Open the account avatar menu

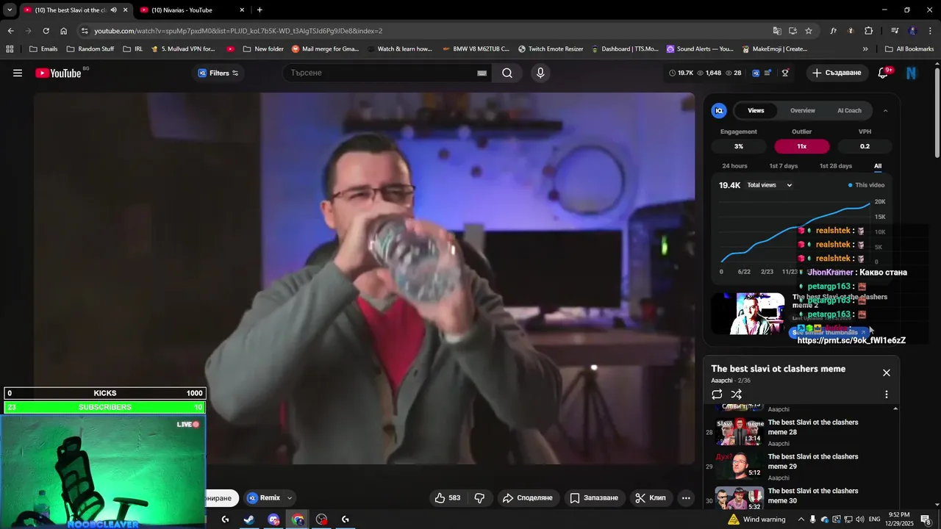pyautogui.click(x=912, y=73)
